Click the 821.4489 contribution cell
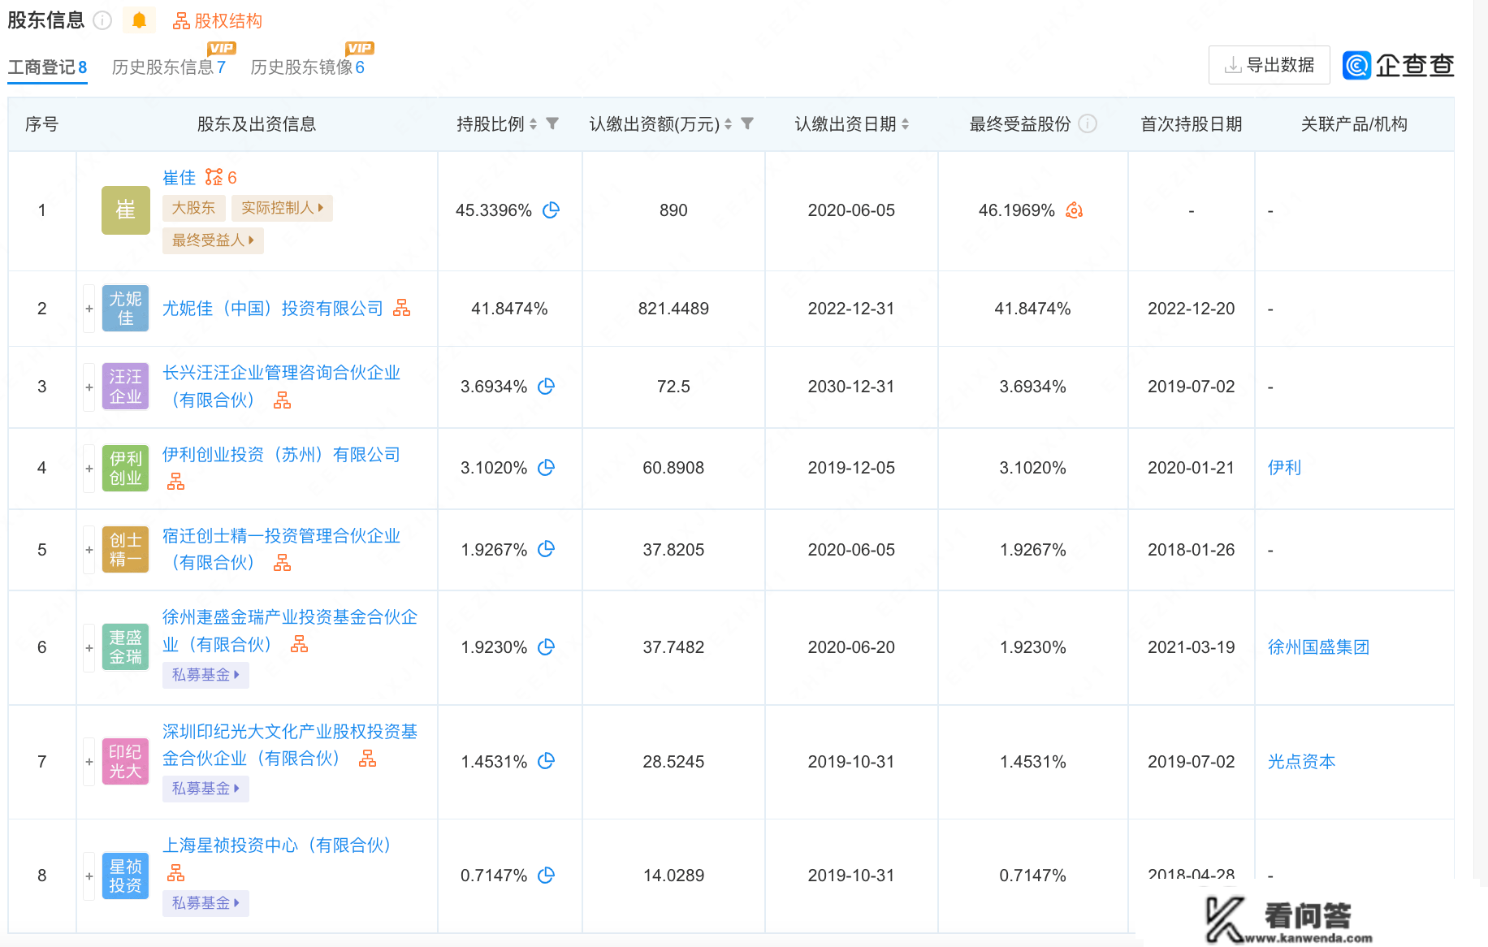This screenshot has width=1488, height=947. (673, 309)
